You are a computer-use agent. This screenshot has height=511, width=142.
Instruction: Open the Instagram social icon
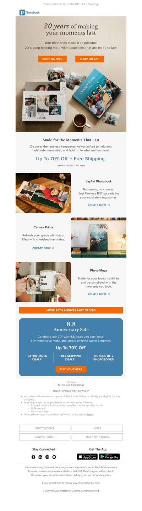tap(47, 457)
